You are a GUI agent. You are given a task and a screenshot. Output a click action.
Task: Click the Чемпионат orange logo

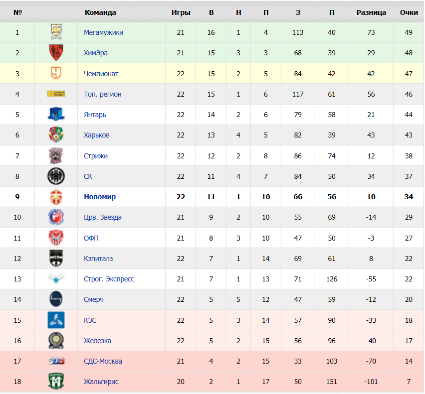click(x=56, y=73)
